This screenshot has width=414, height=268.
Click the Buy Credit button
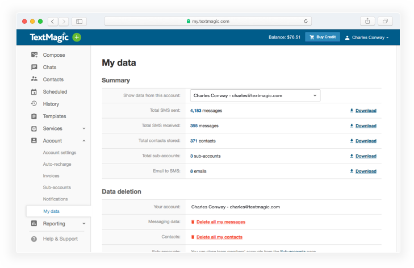(323, 37)
